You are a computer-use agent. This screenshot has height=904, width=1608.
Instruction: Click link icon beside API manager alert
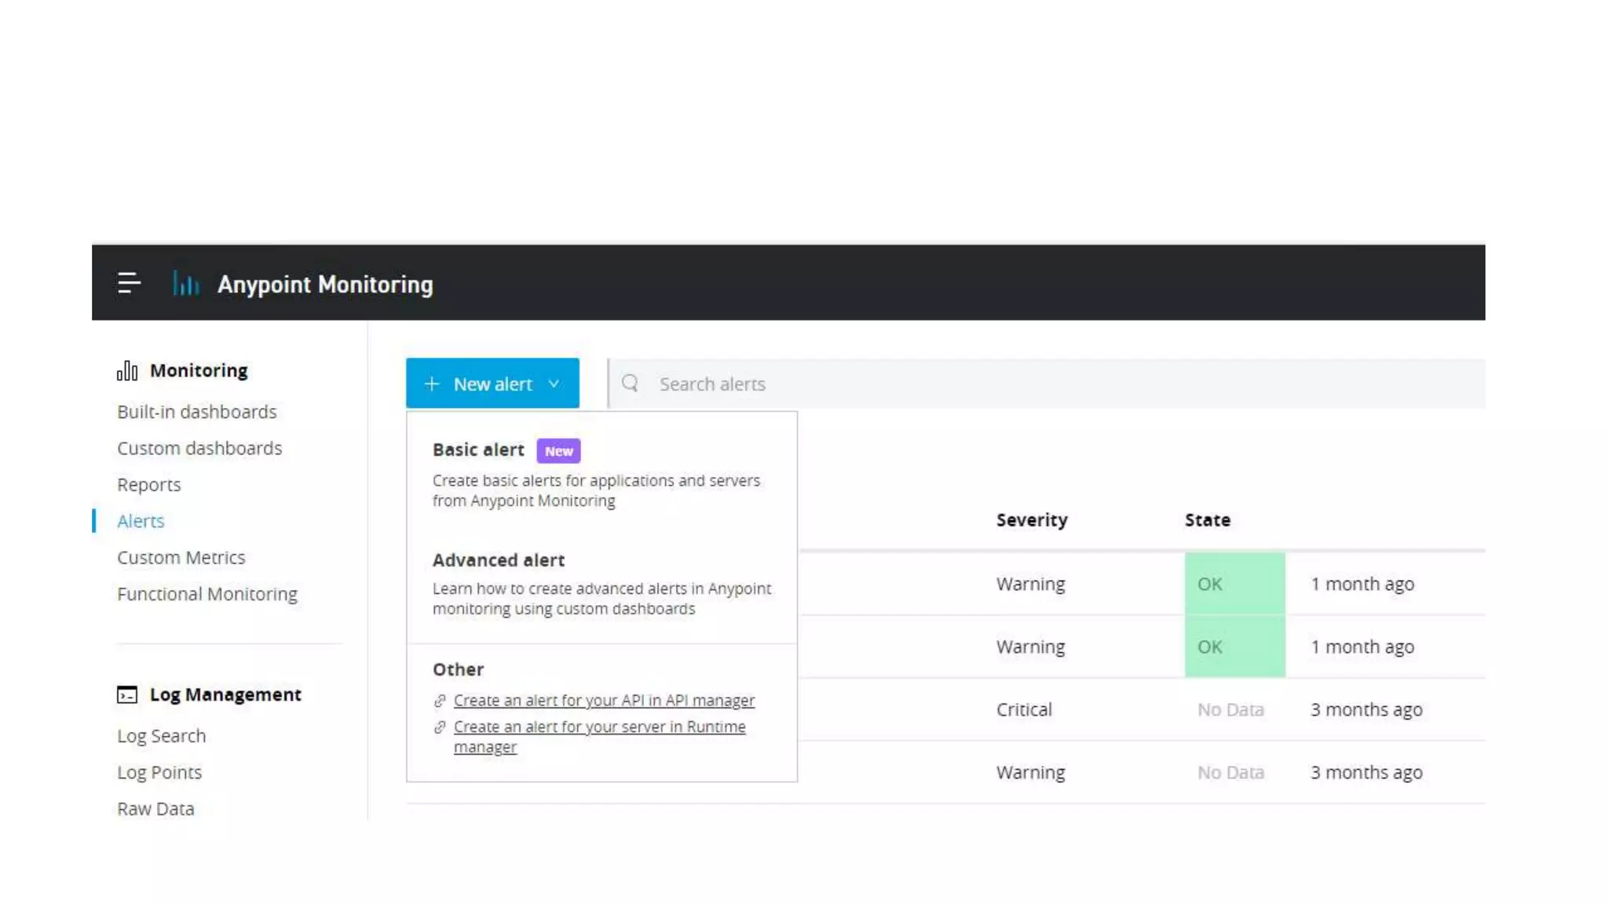pyautogui.click(x=440, y=701)
